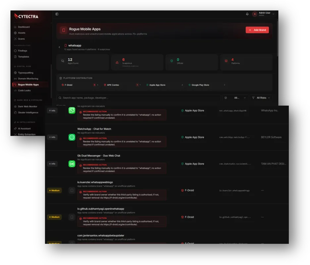Click Info badge on WatchsApp row

(x=52, y=137)
